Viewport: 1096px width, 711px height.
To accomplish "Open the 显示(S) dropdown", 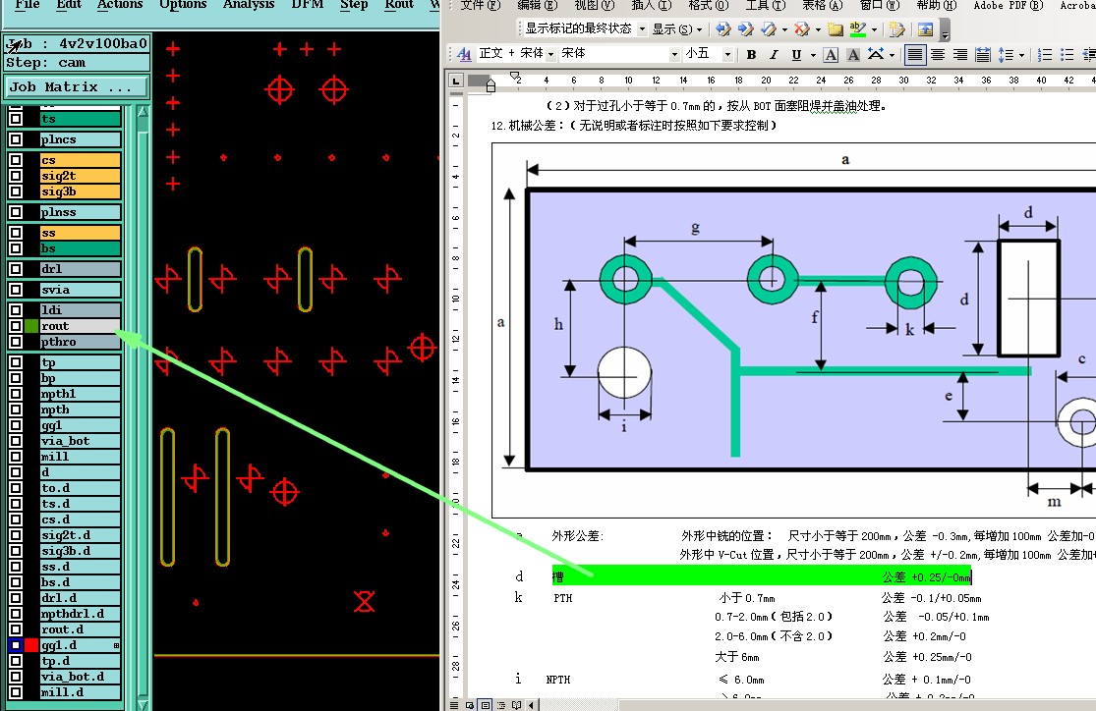I will [x=676, y=29].
